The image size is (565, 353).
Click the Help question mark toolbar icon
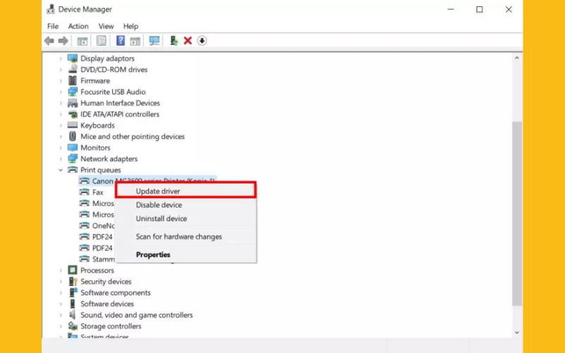coord(121,41)
